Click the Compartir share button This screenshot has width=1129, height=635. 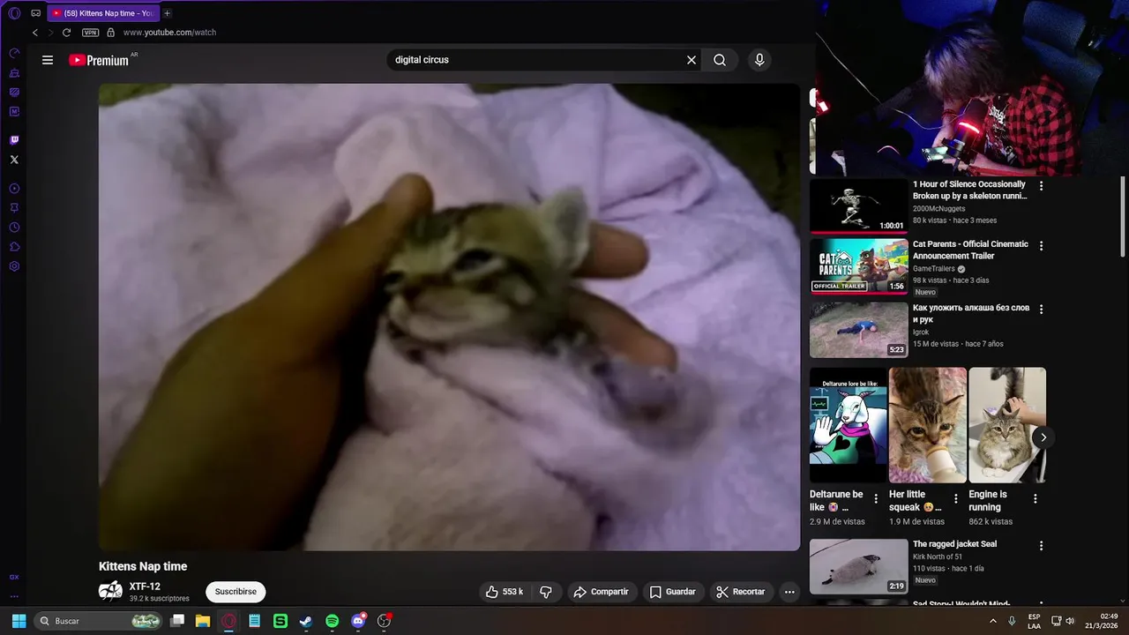coord(601,592)
